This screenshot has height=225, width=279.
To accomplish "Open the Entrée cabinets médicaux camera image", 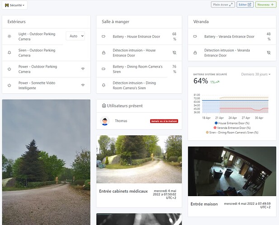I will pos(139,159).
